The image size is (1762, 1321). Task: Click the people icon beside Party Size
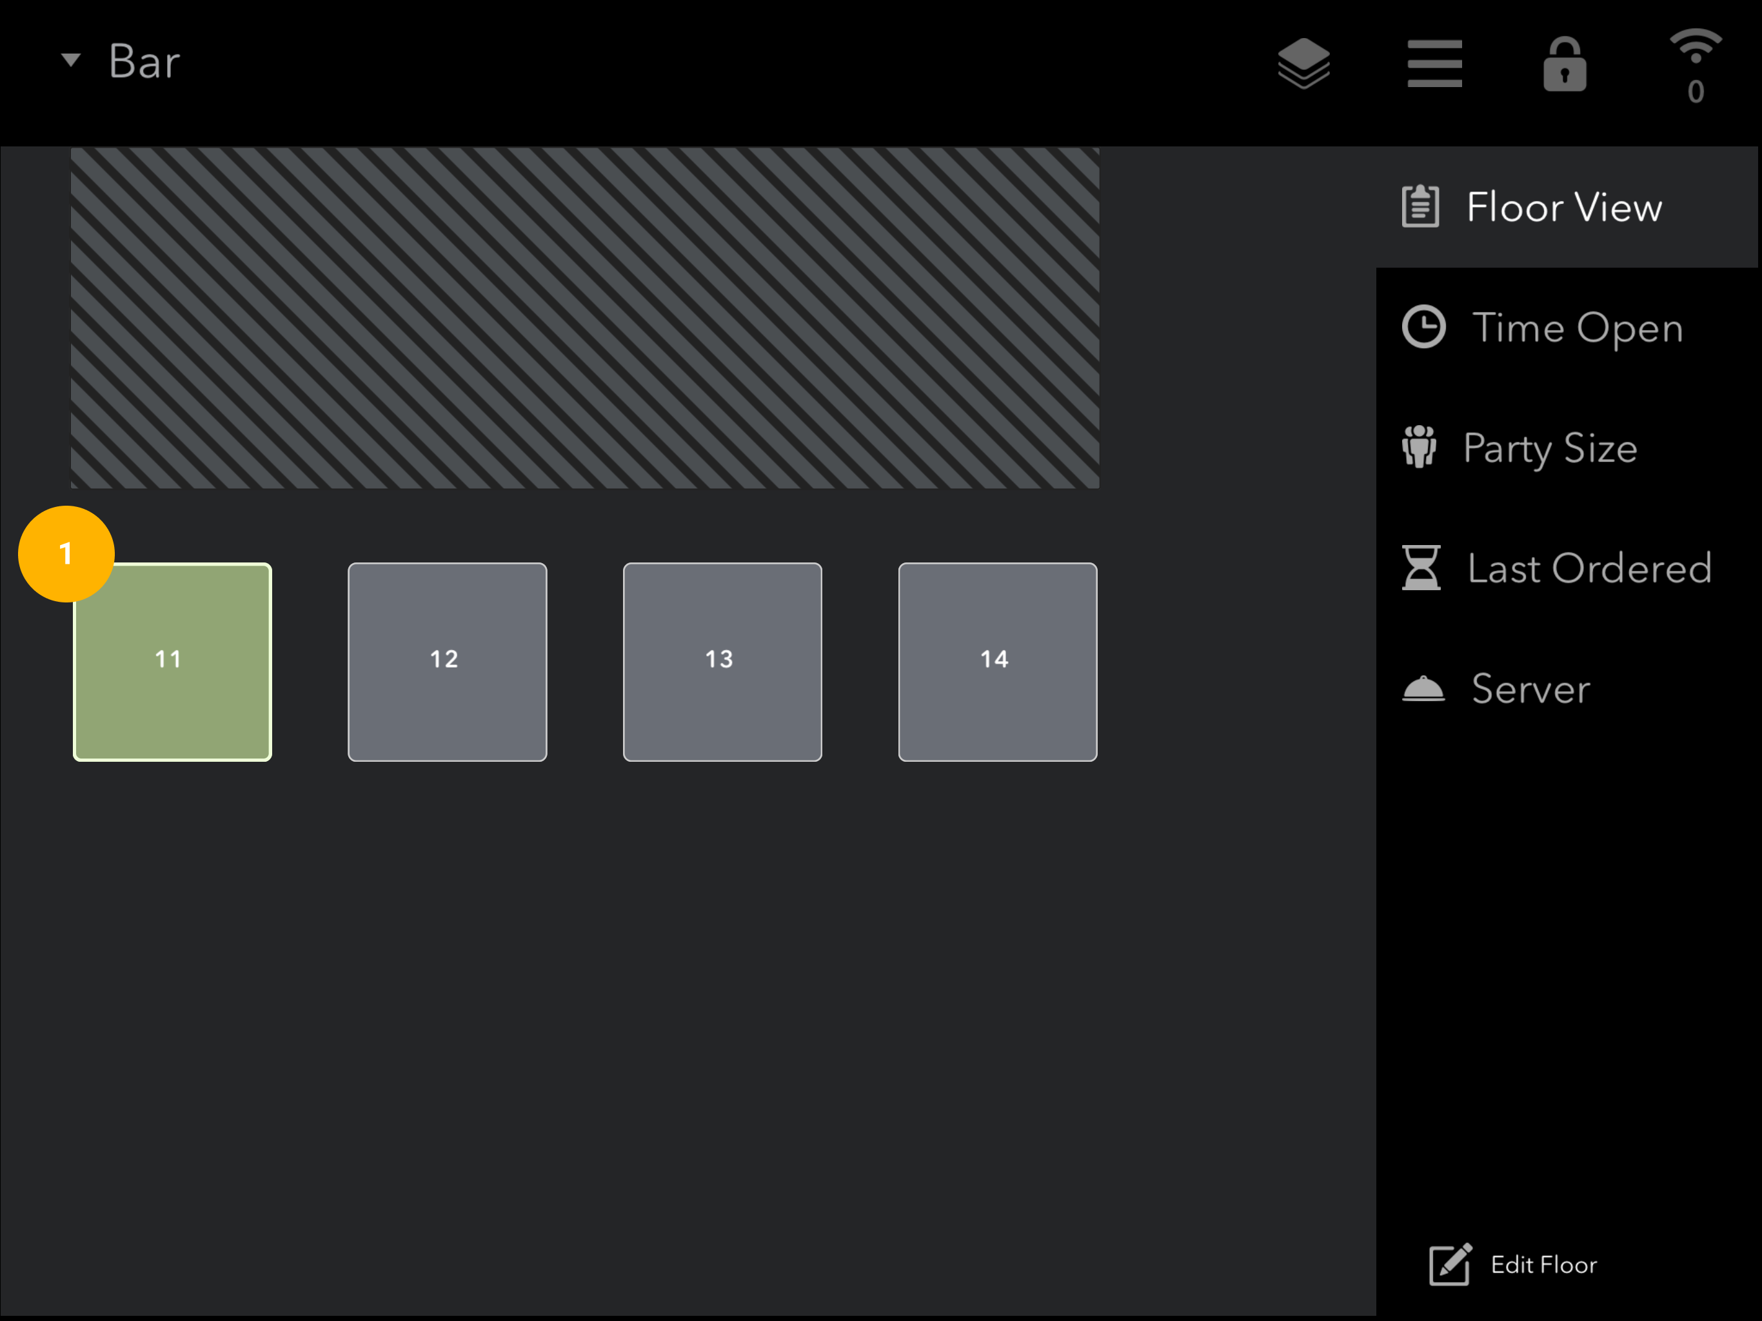(x=1419, y=447)
